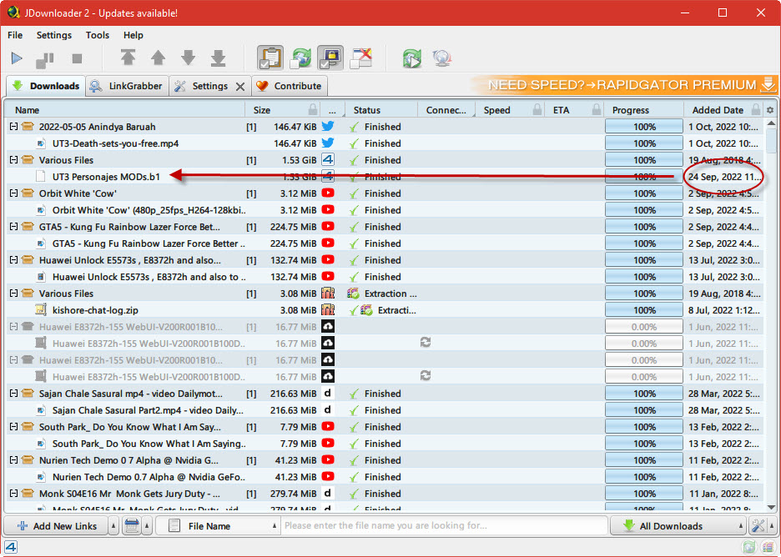The image size is (781, 557).
Task: Toggle the clipboard observer button
Action: [270, 58]
